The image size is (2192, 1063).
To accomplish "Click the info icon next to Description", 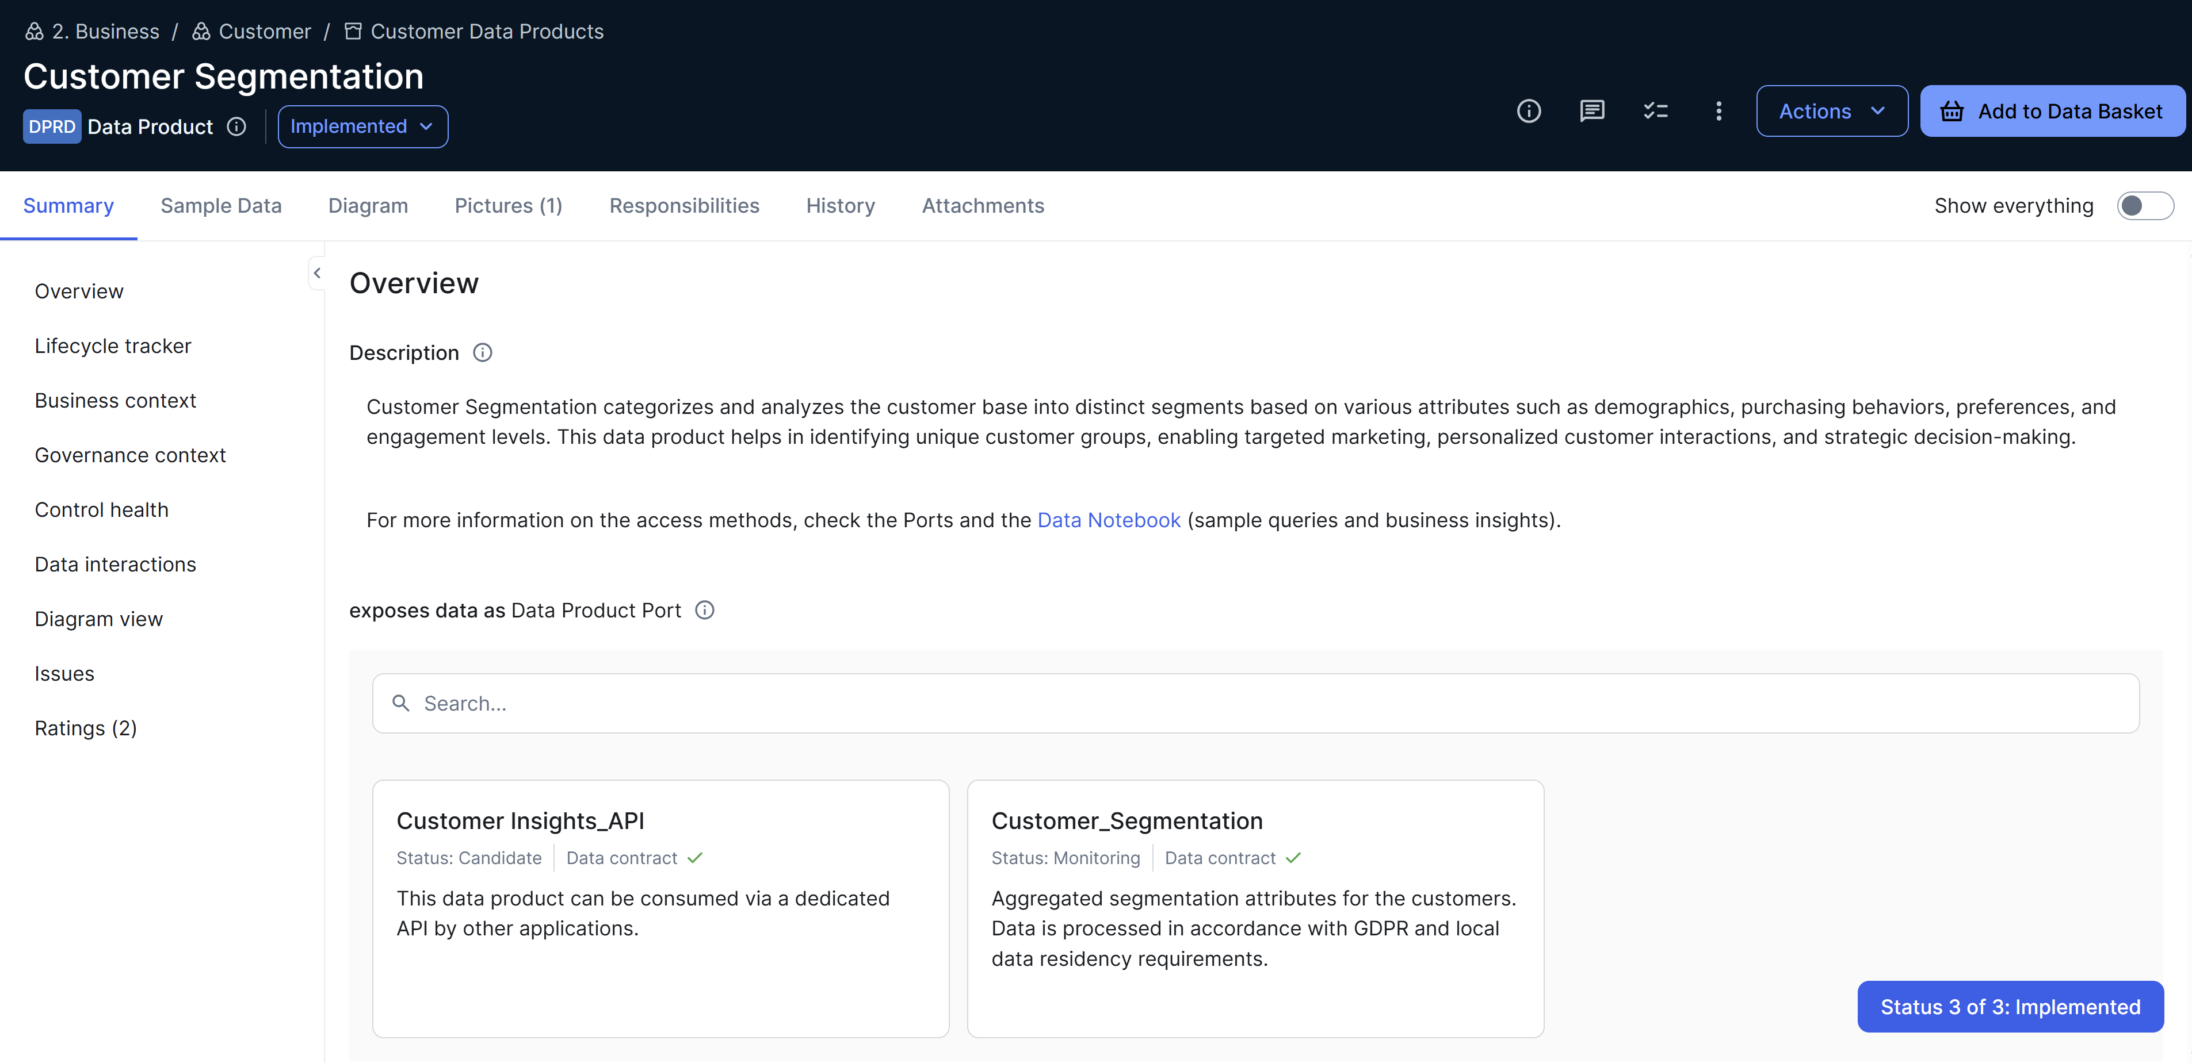I will point(483,353).
